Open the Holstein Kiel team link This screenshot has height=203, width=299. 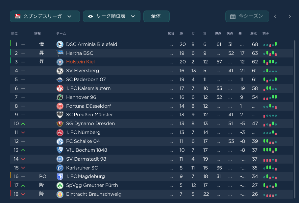pos(80,62)
